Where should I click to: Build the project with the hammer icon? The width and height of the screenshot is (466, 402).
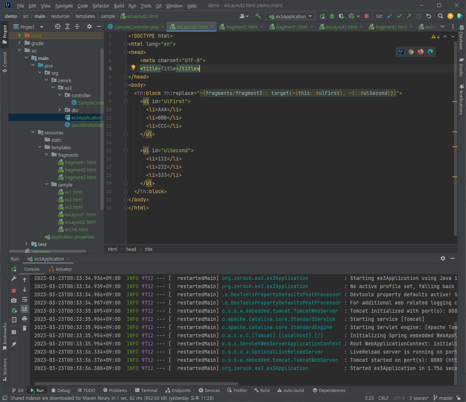click(x=258, y=16)
